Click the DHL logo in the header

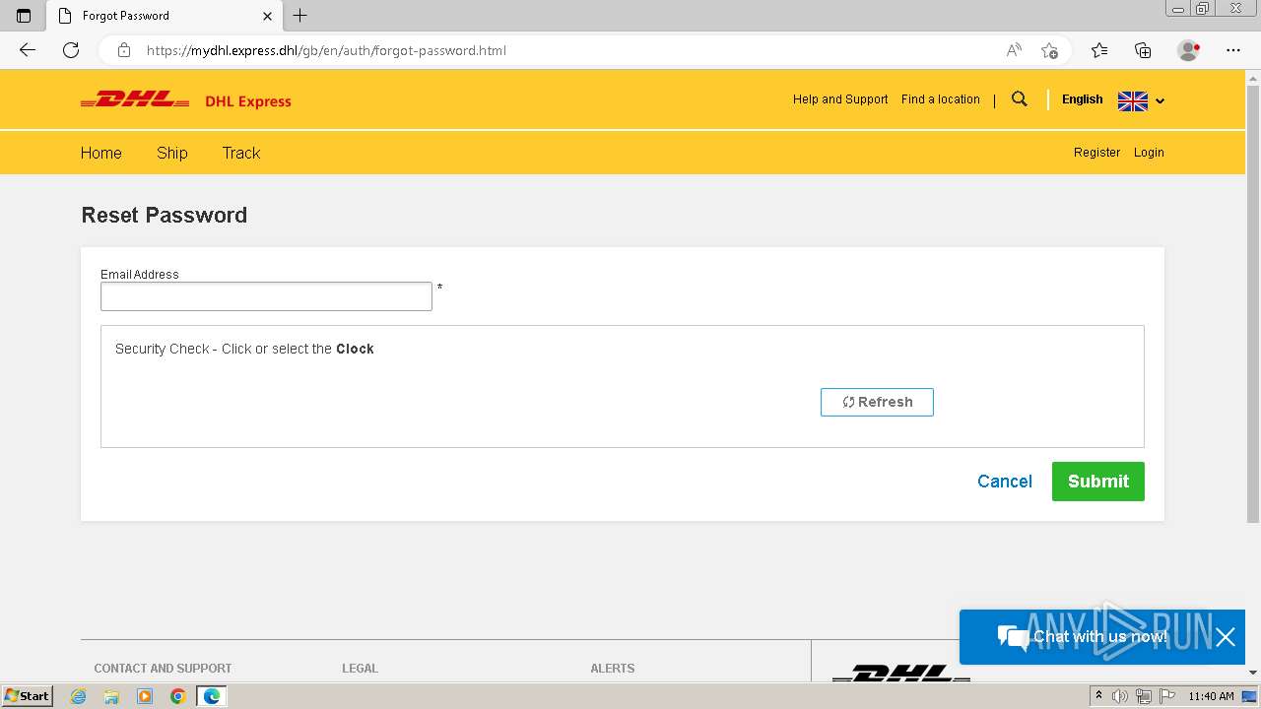135,99
